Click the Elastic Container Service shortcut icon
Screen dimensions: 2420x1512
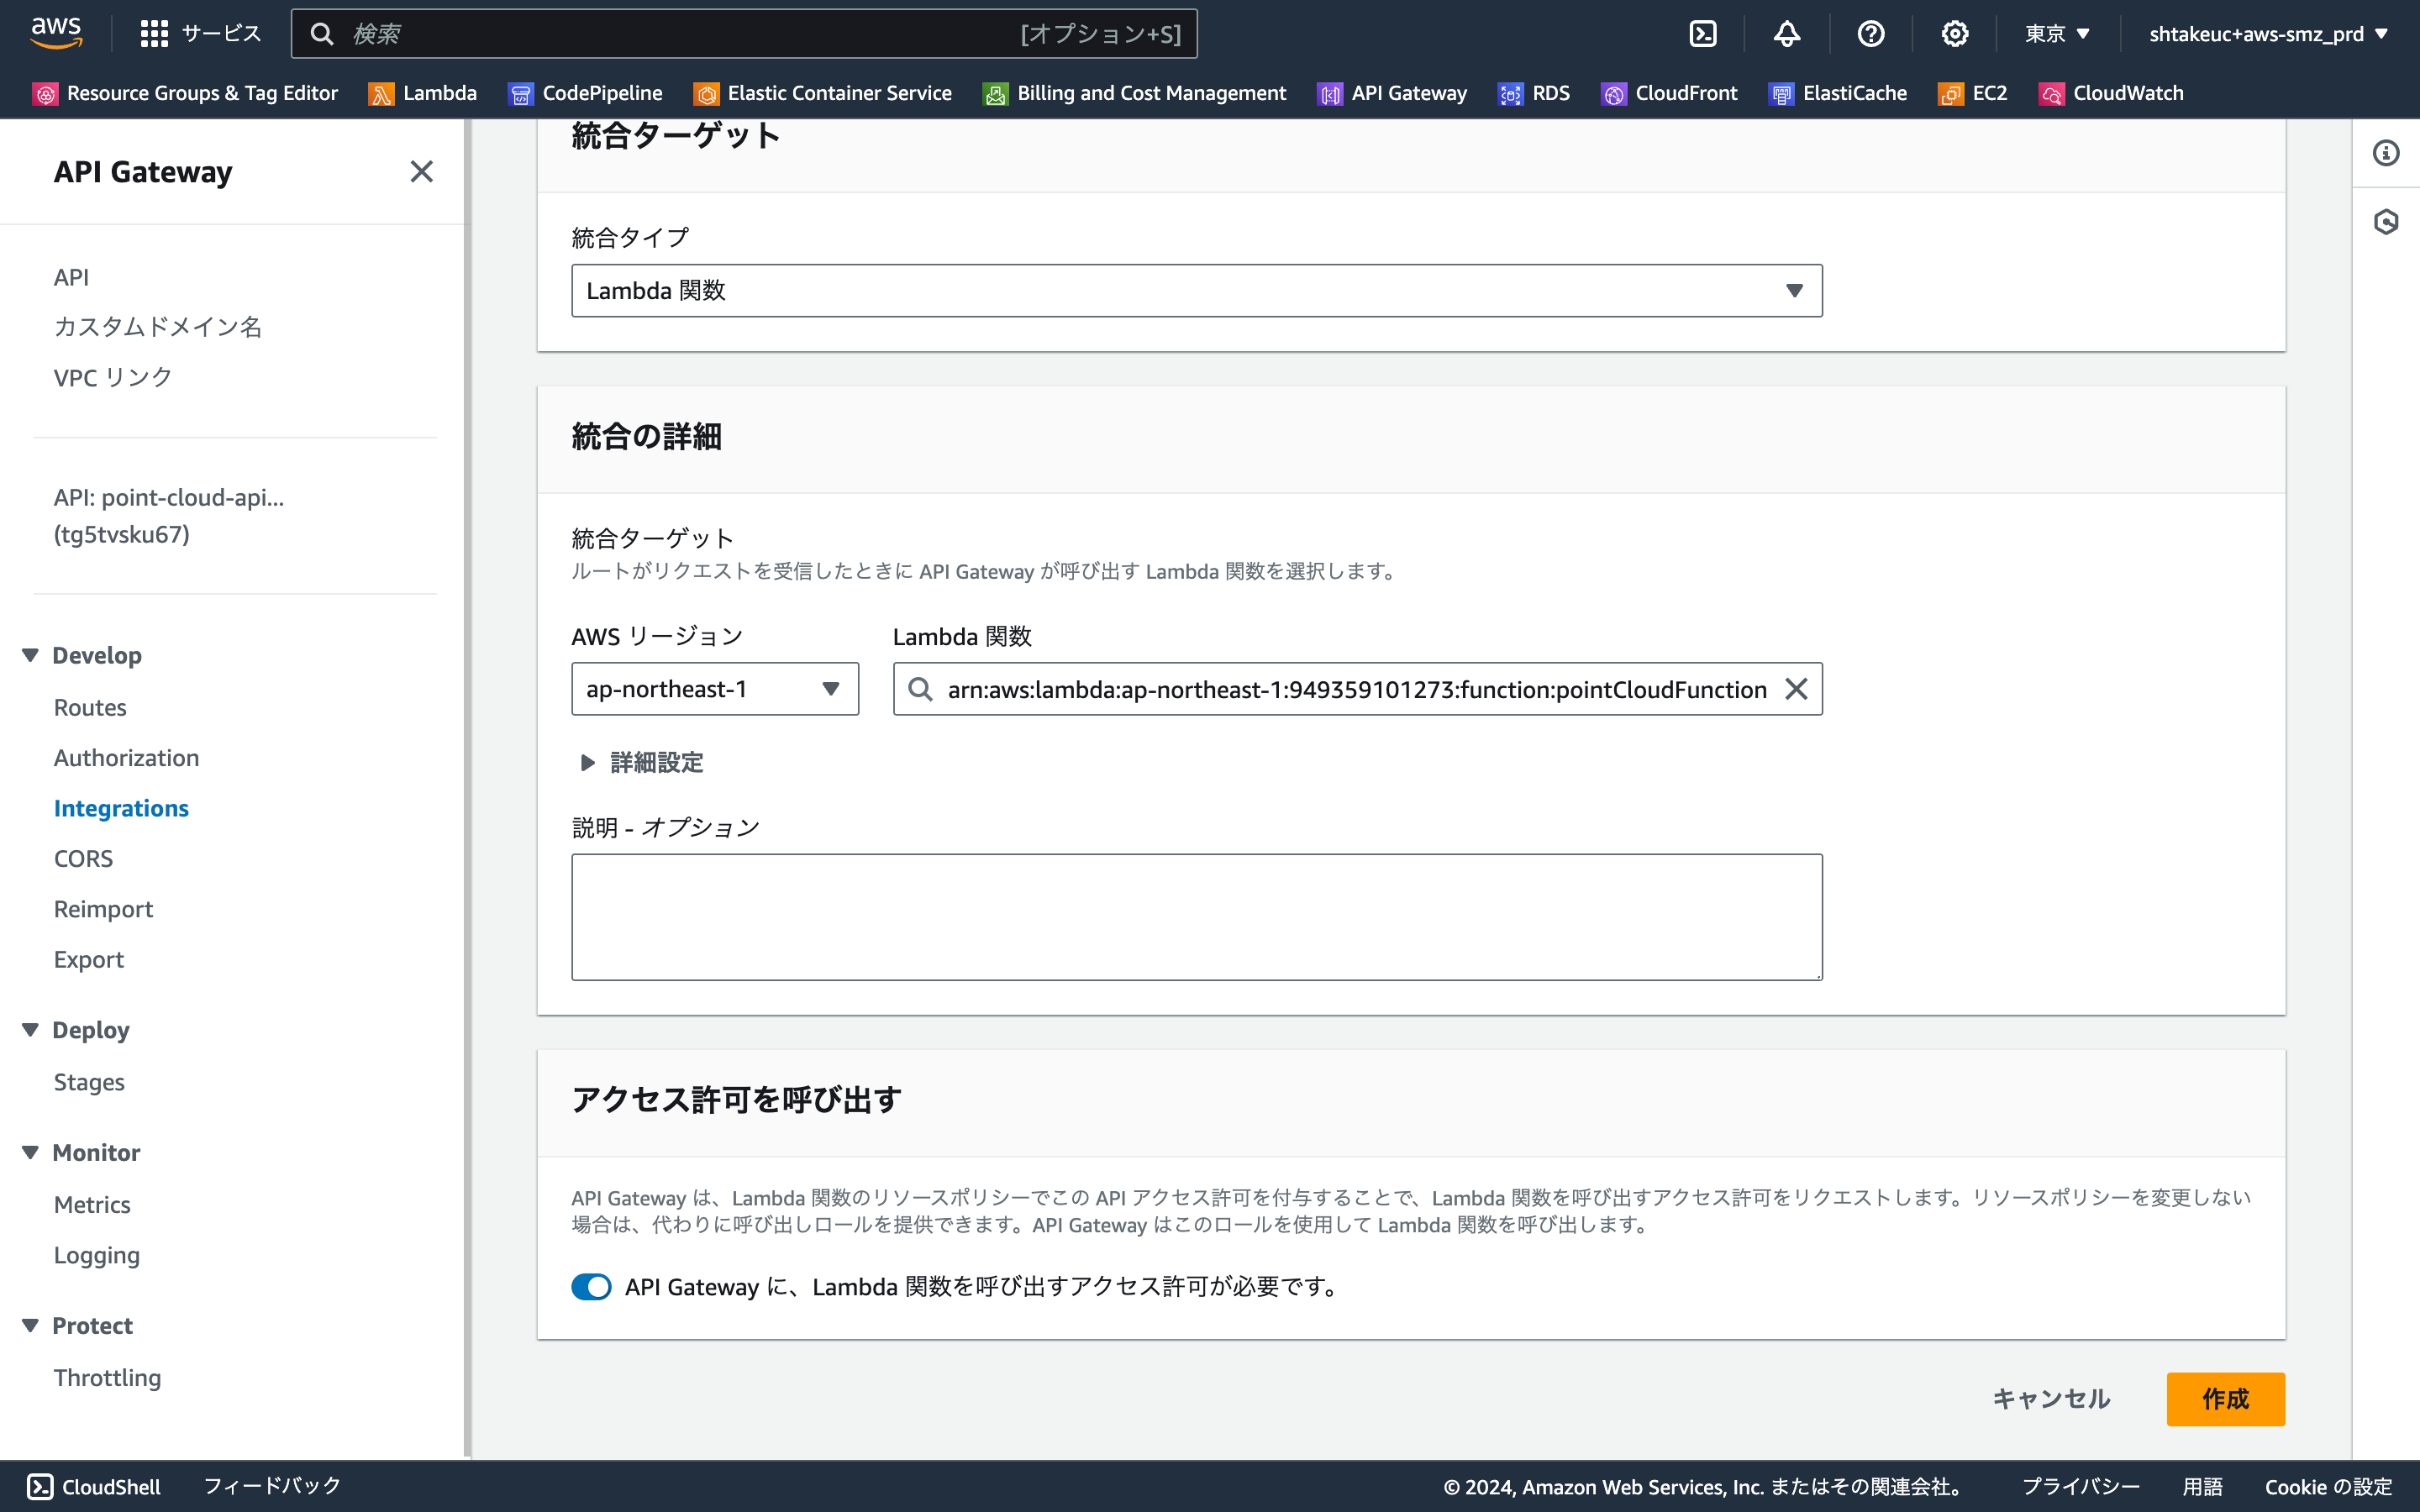(706, 94)
